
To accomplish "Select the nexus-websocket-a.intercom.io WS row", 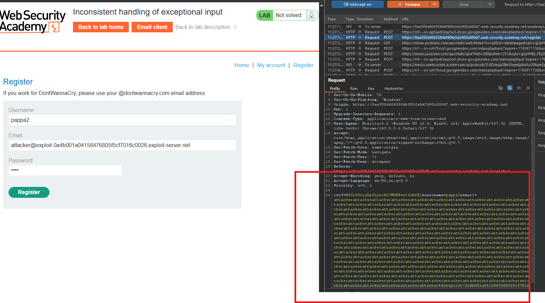I will pyautogui.click(x=435, y=65).
